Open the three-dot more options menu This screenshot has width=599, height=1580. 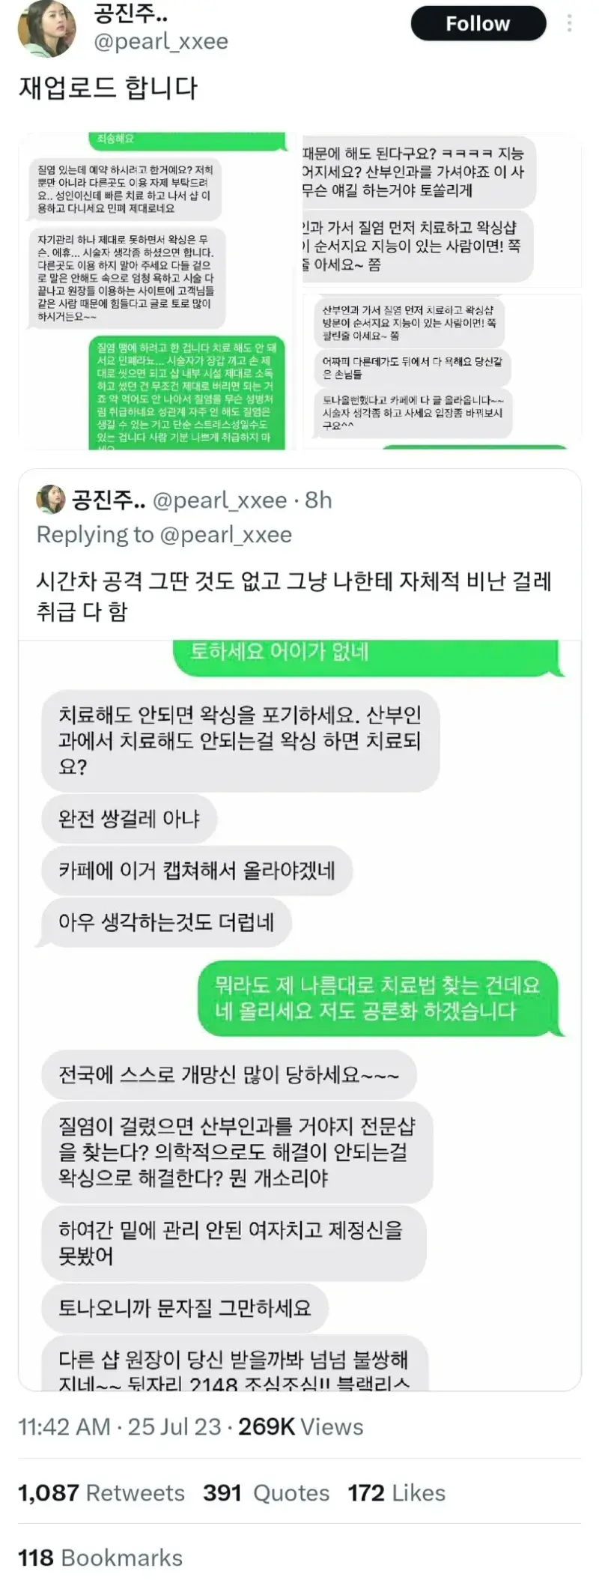[x=571, y=23]
